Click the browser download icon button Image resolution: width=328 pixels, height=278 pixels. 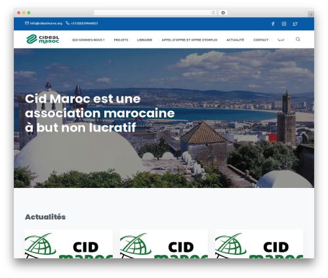click(223, 12)
